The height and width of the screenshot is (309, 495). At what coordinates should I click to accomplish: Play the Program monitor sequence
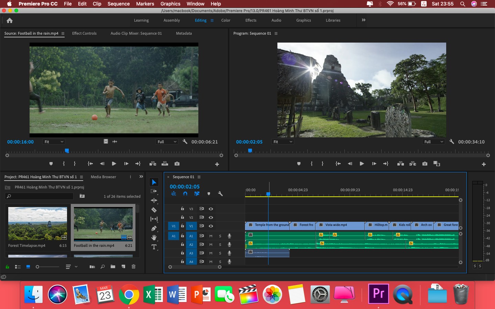click(362, 164)
